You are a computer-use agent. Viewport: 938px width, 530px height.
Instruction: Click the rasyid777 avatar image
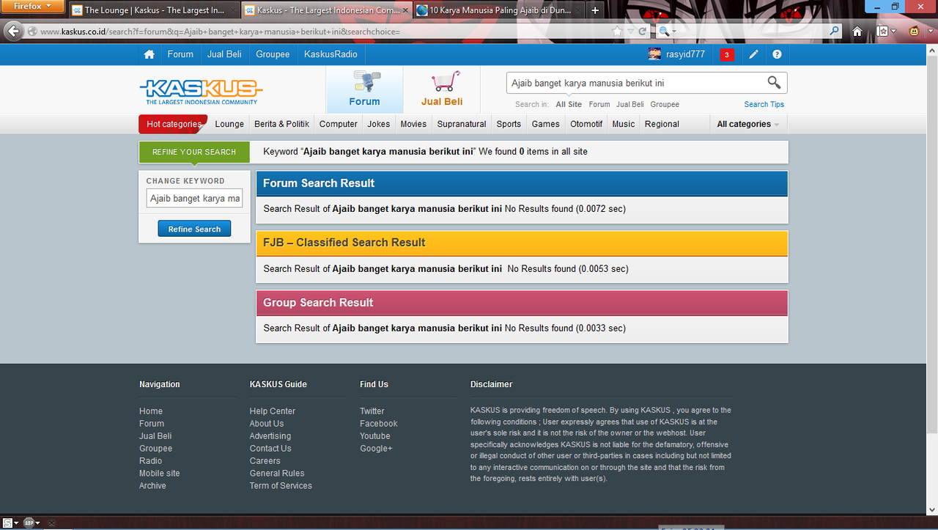tap(654, 54)
